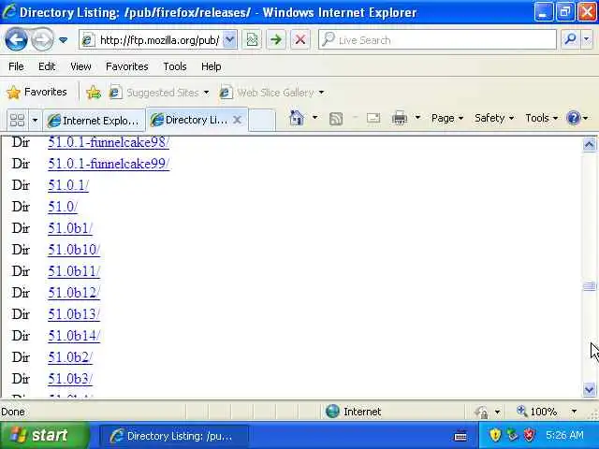Click the Protected Mode lock icon in status bar
Image resolution: width=599 pixels, height=449 pixels.
(x=481, y=412)
